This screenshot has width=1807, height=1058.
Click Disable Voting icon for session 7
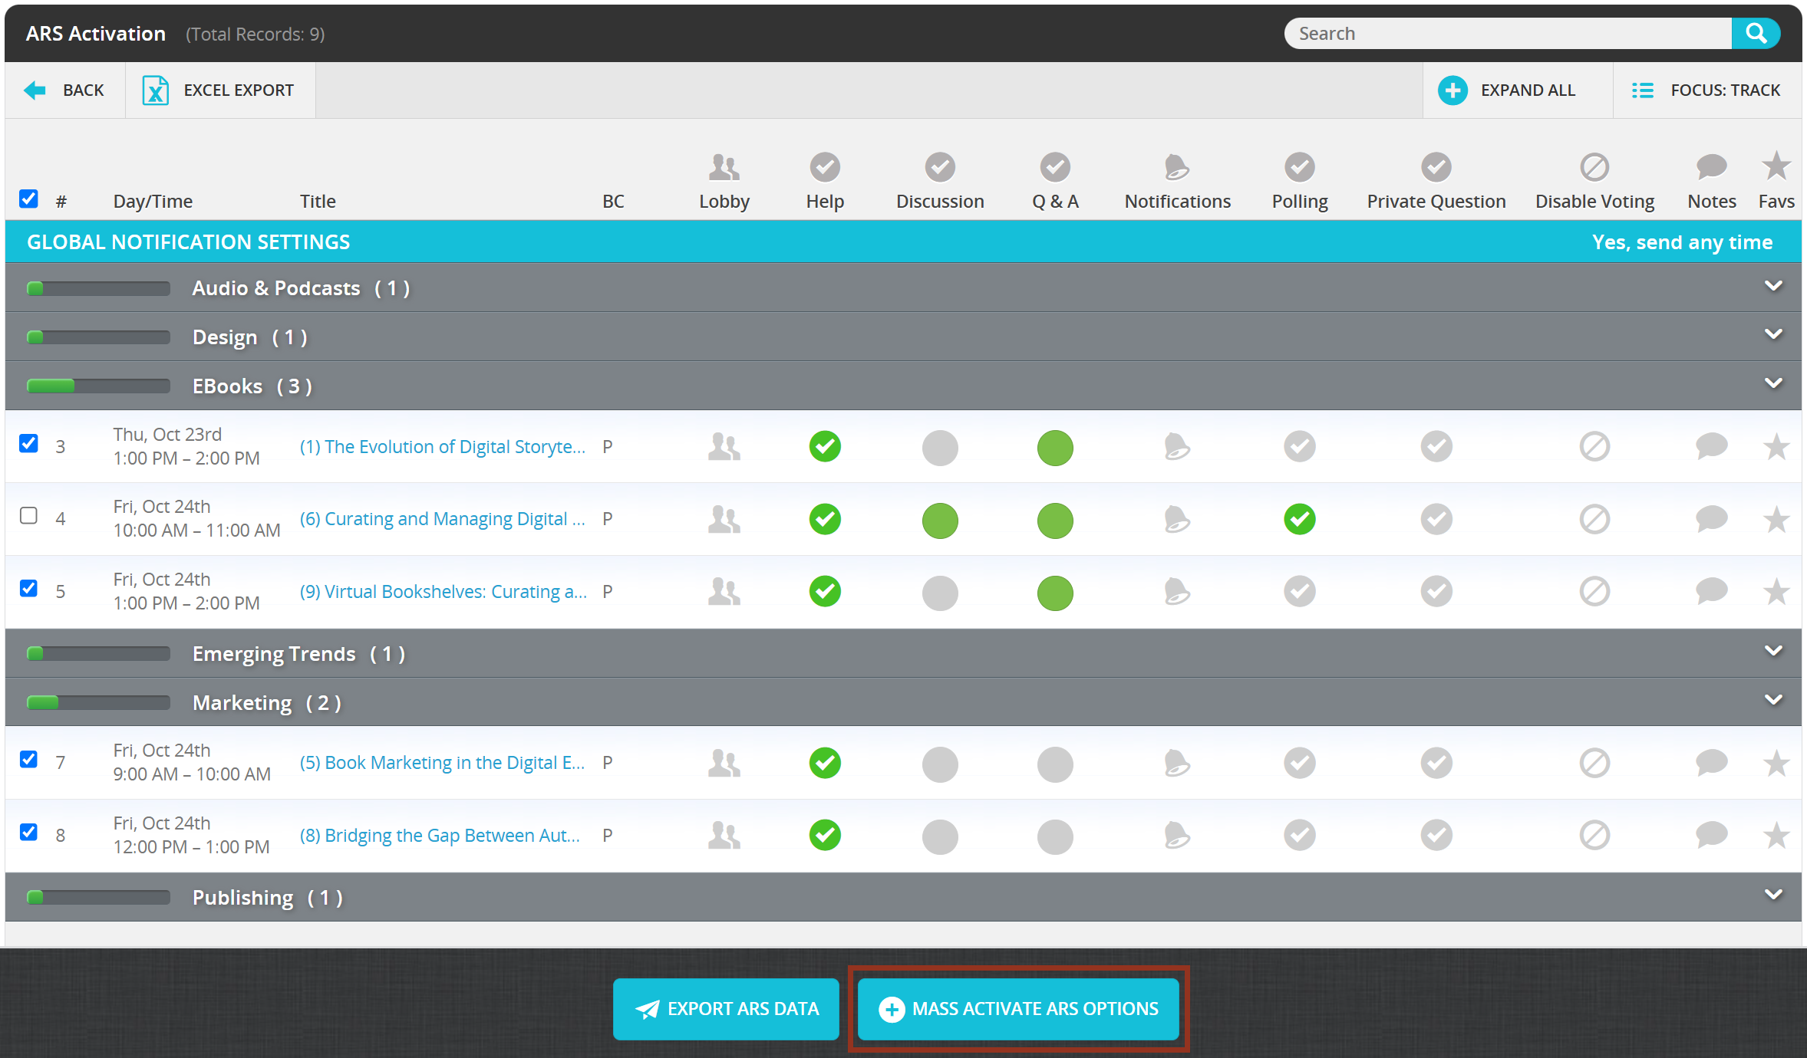click(x=1594, y=763)
